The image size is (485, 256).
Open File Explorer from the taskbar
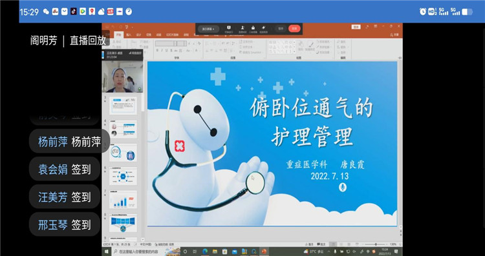215,251
